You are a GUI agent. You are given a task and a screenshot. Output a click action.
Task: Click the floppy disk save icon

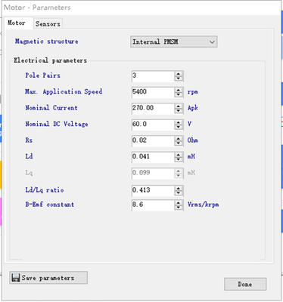[16, 278]
